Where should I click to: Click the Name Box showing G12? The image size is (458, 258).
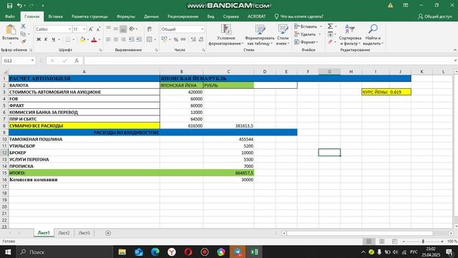(x=18, y=60)
